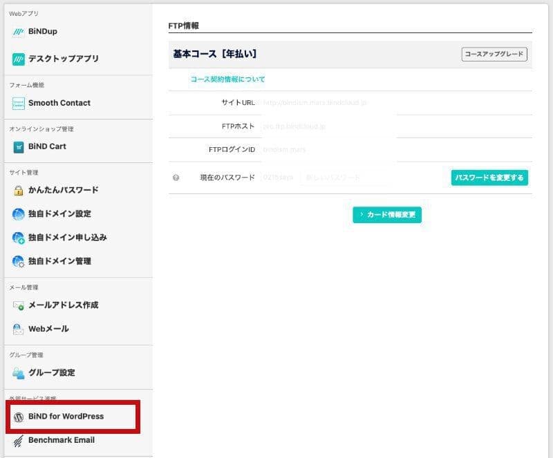
Task: Select メールアドレス作成 in sidebar
Action: click(x=63, y=305)
